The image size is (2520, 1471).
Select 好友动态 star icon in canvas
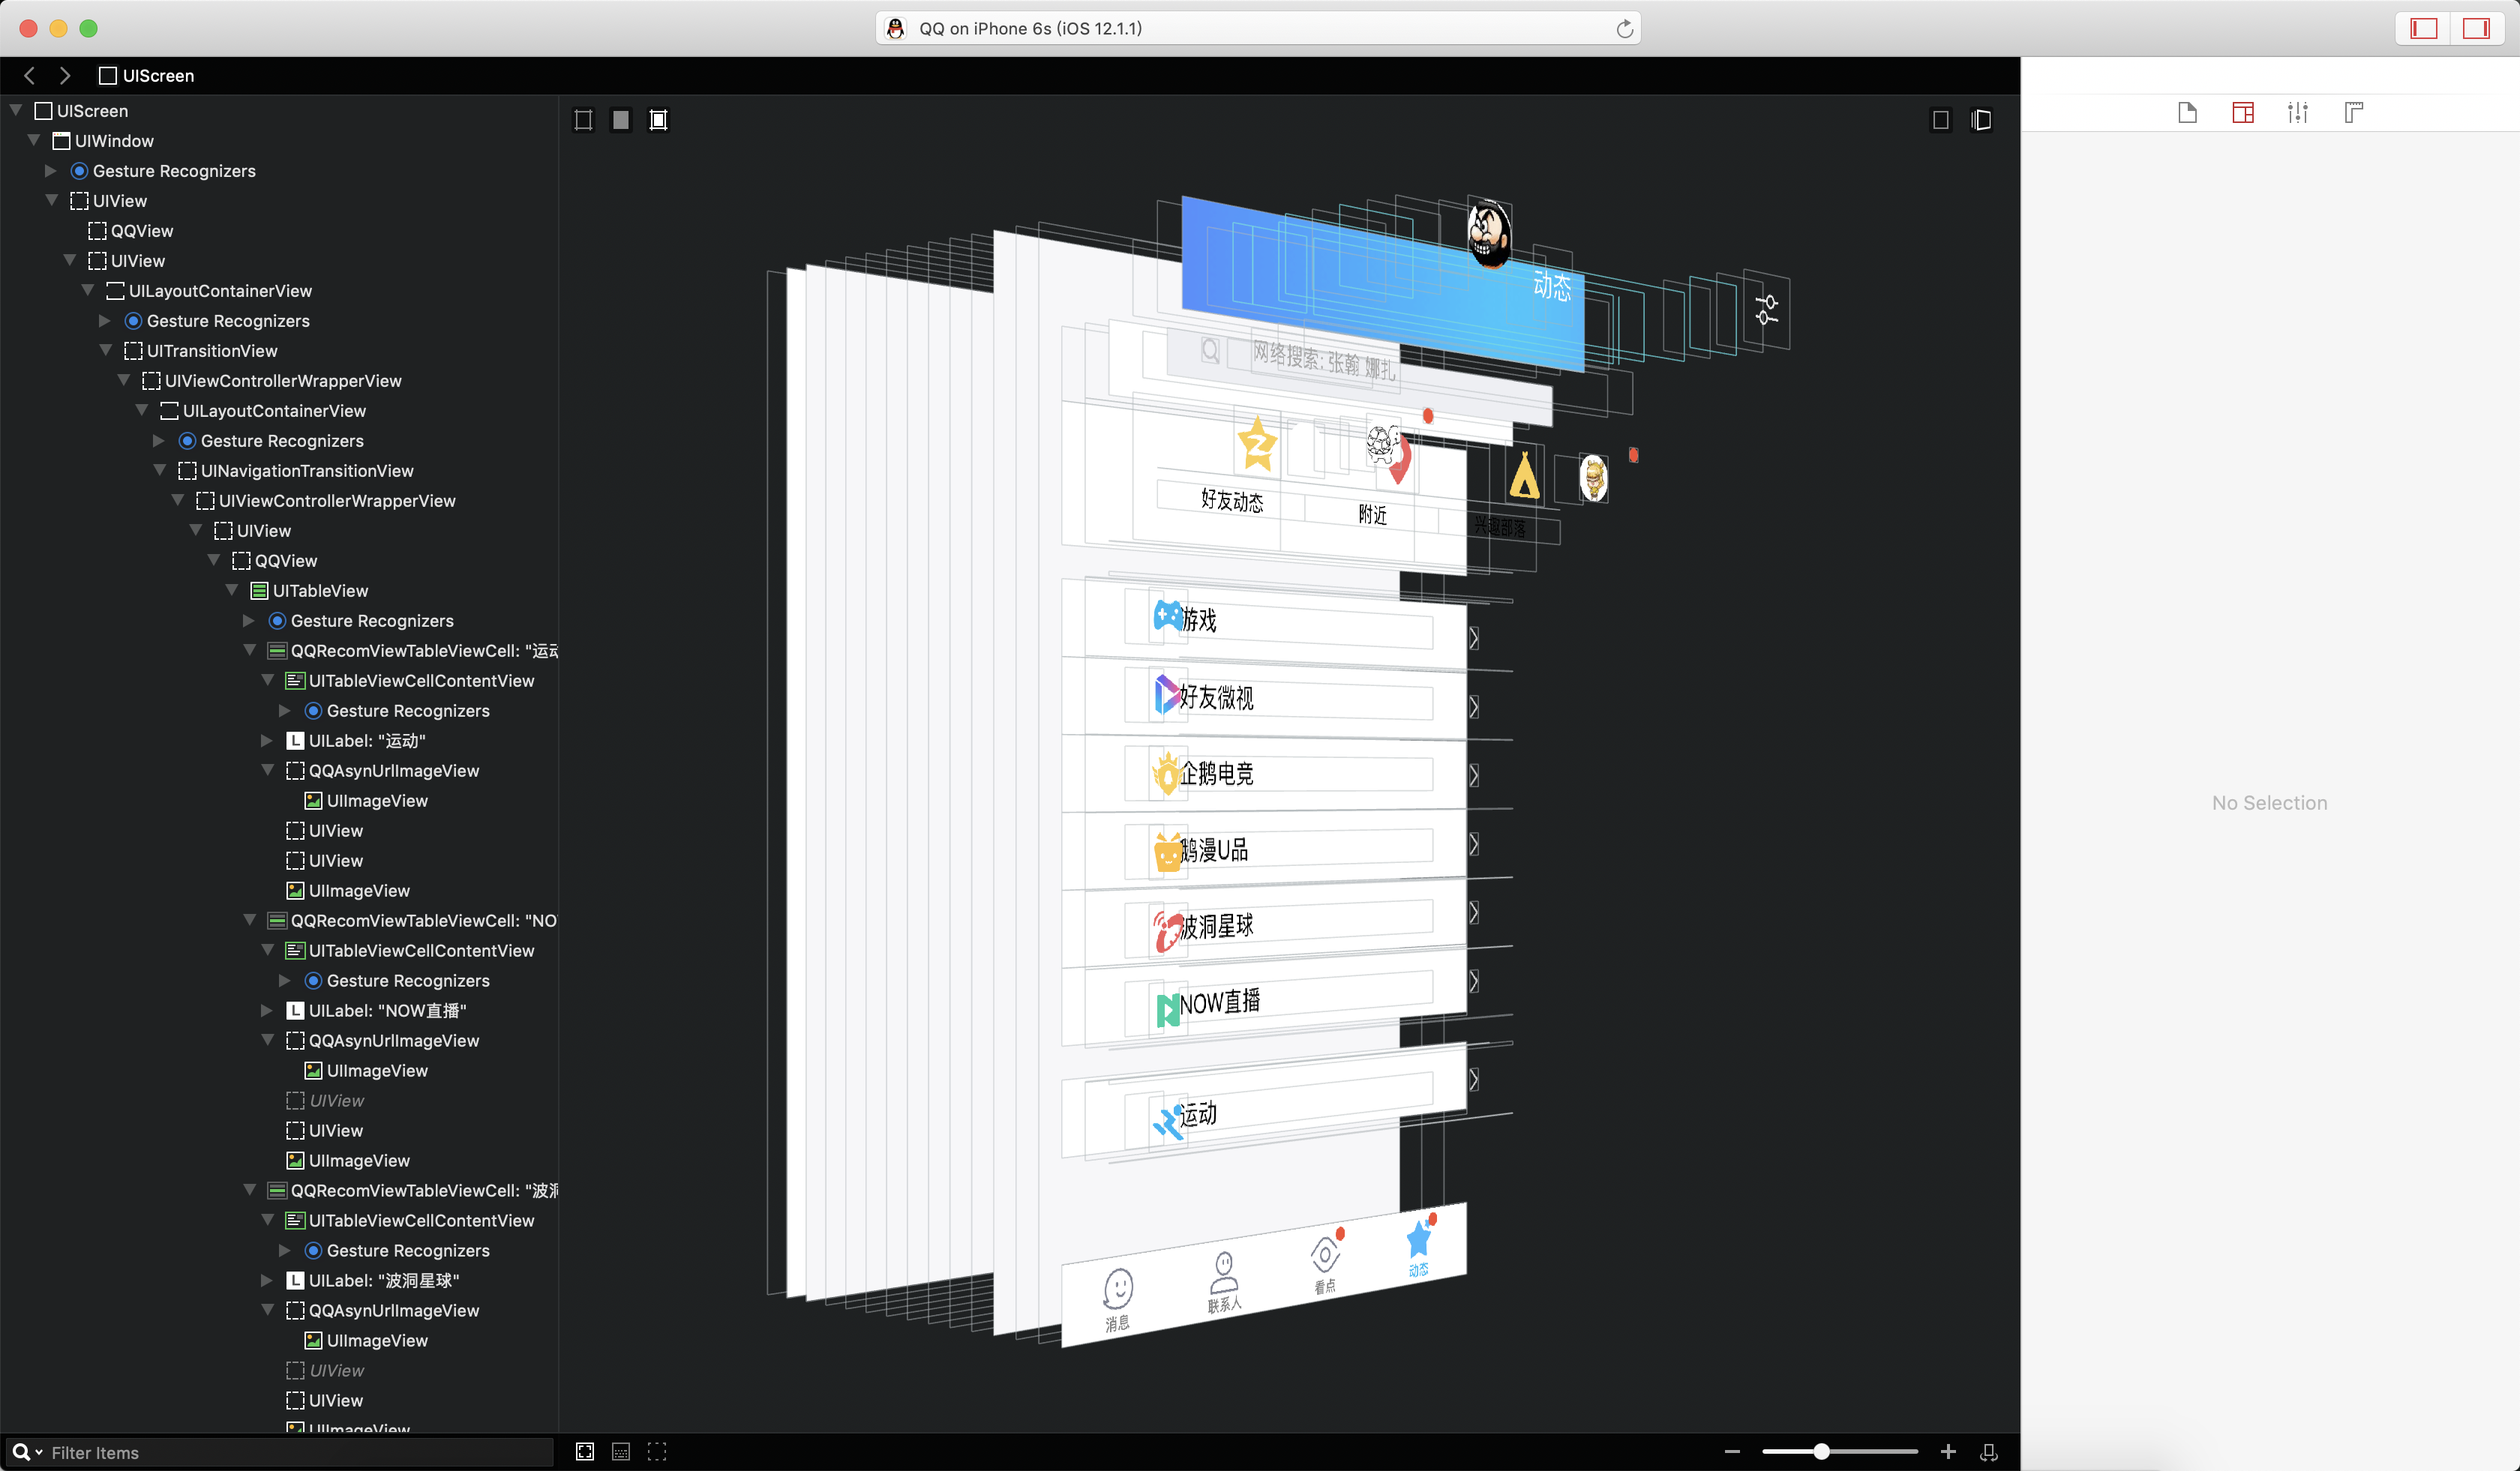[1257, 444]
